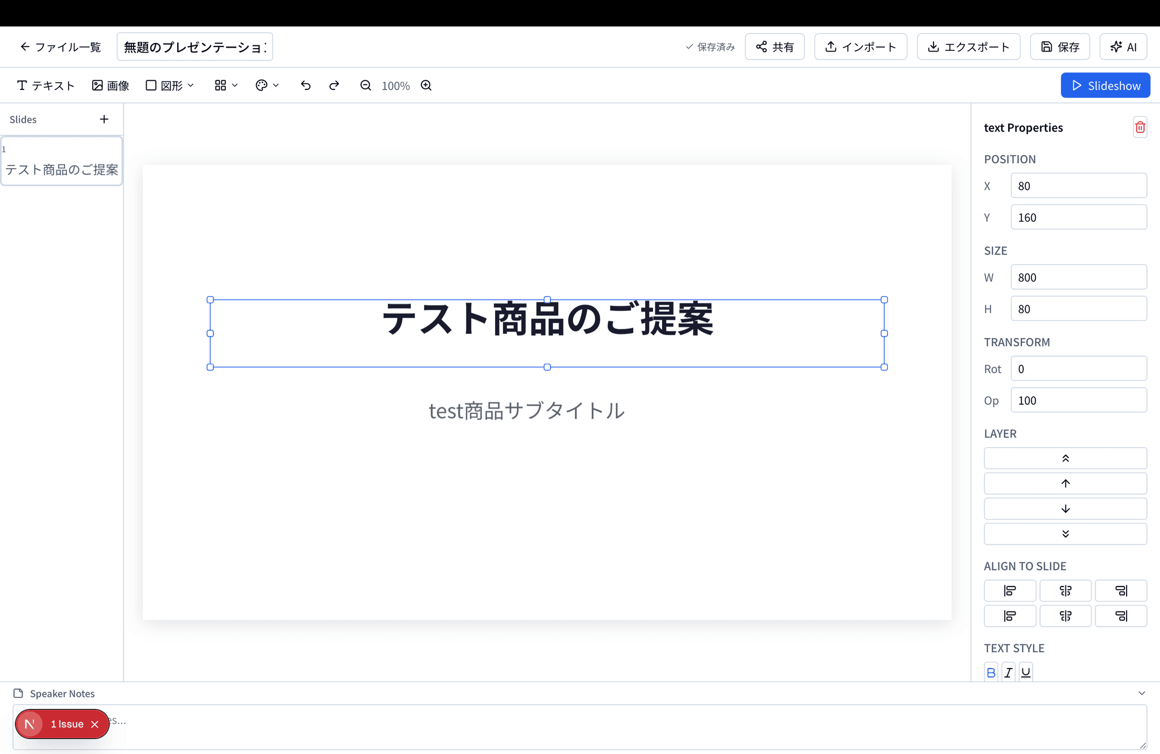The width and height of the screenshot is (1160, 754).
Task: Toggle bold text style
Action: point(991,672)
